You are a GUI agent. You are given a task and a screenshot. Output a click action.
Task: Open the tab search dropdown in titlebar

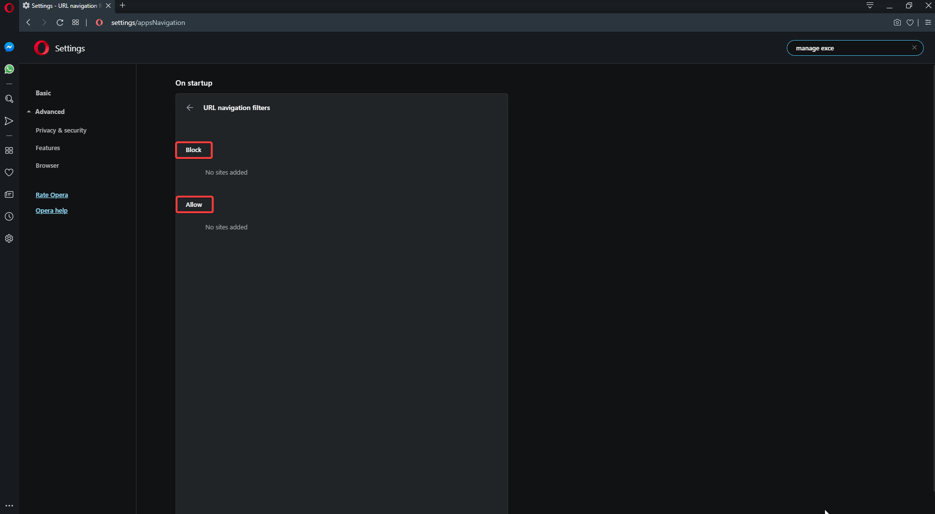pyautogui.click(x=870, y=5)
